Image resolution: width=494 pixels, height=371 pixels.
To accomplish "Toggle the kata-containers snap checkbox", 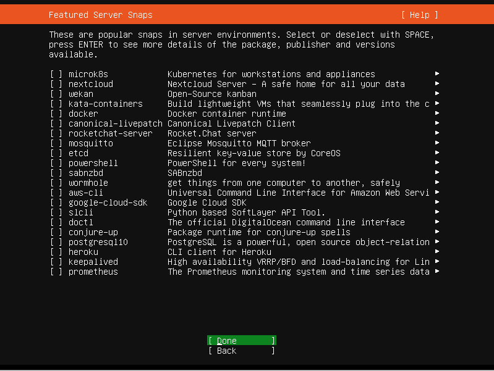I will pos(56,104).
